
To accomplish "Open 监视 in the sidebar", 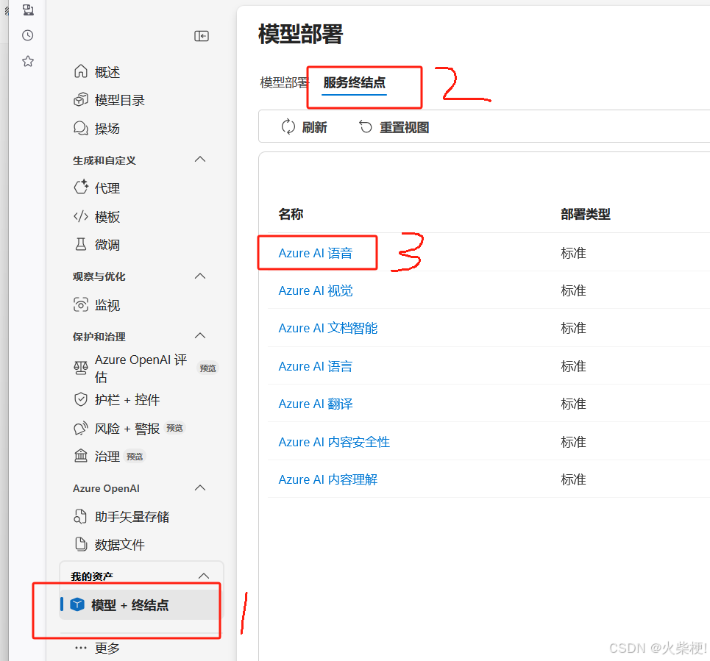I will click(x=107, y=305).
